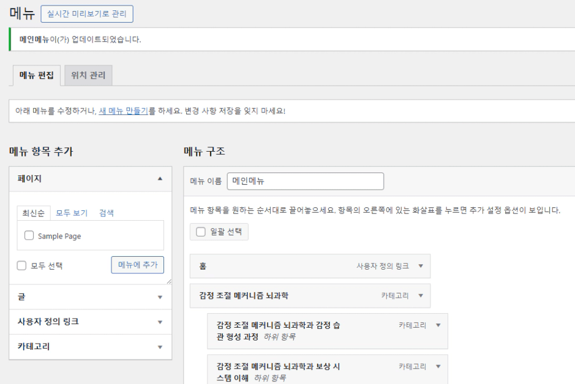Screen dimensions: 575x384
Task: Expand arrow on 감정 습관 형성 과정 sub-item
Action: coord(438,325)
